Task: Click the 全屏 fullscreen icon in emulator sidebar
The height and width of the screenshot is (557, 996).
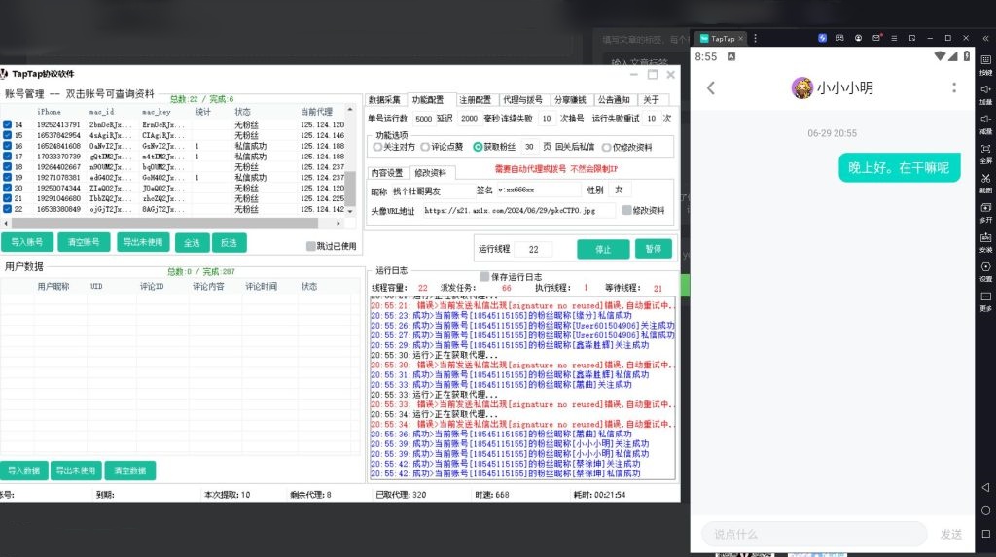Action: (985, 148)
